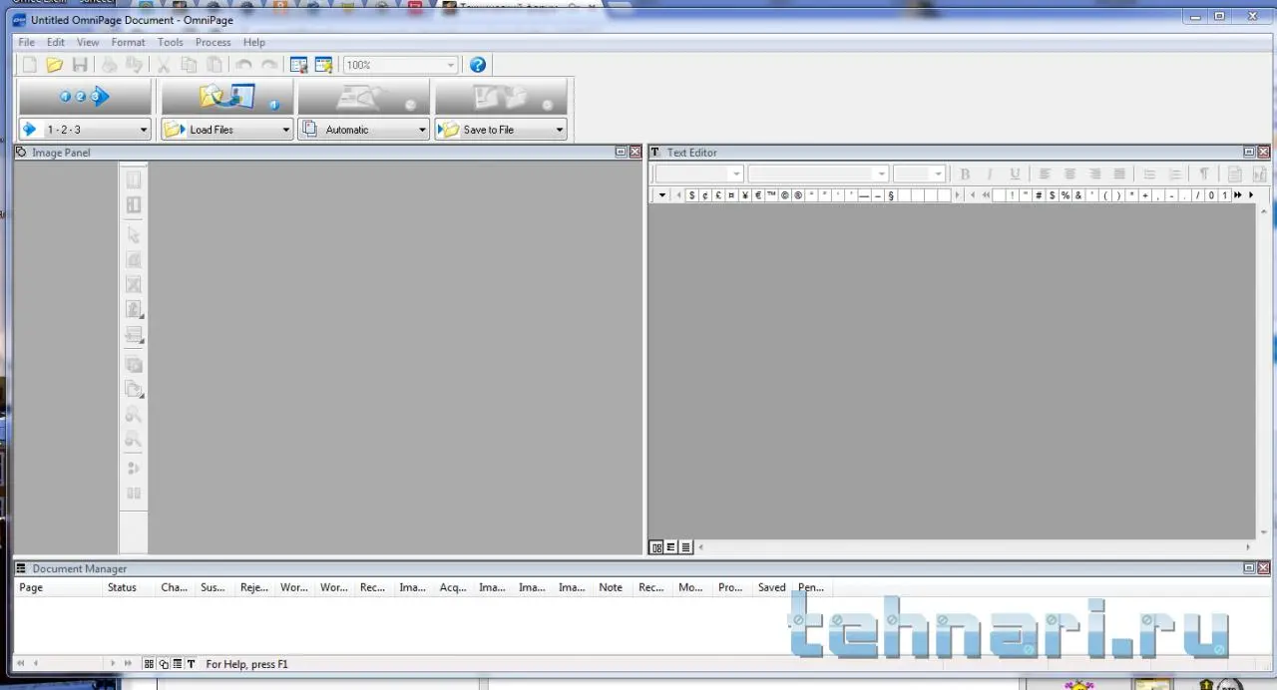Click the Save floppy disk icon
Screen dimensions: 1277x690
click(80, 65)
